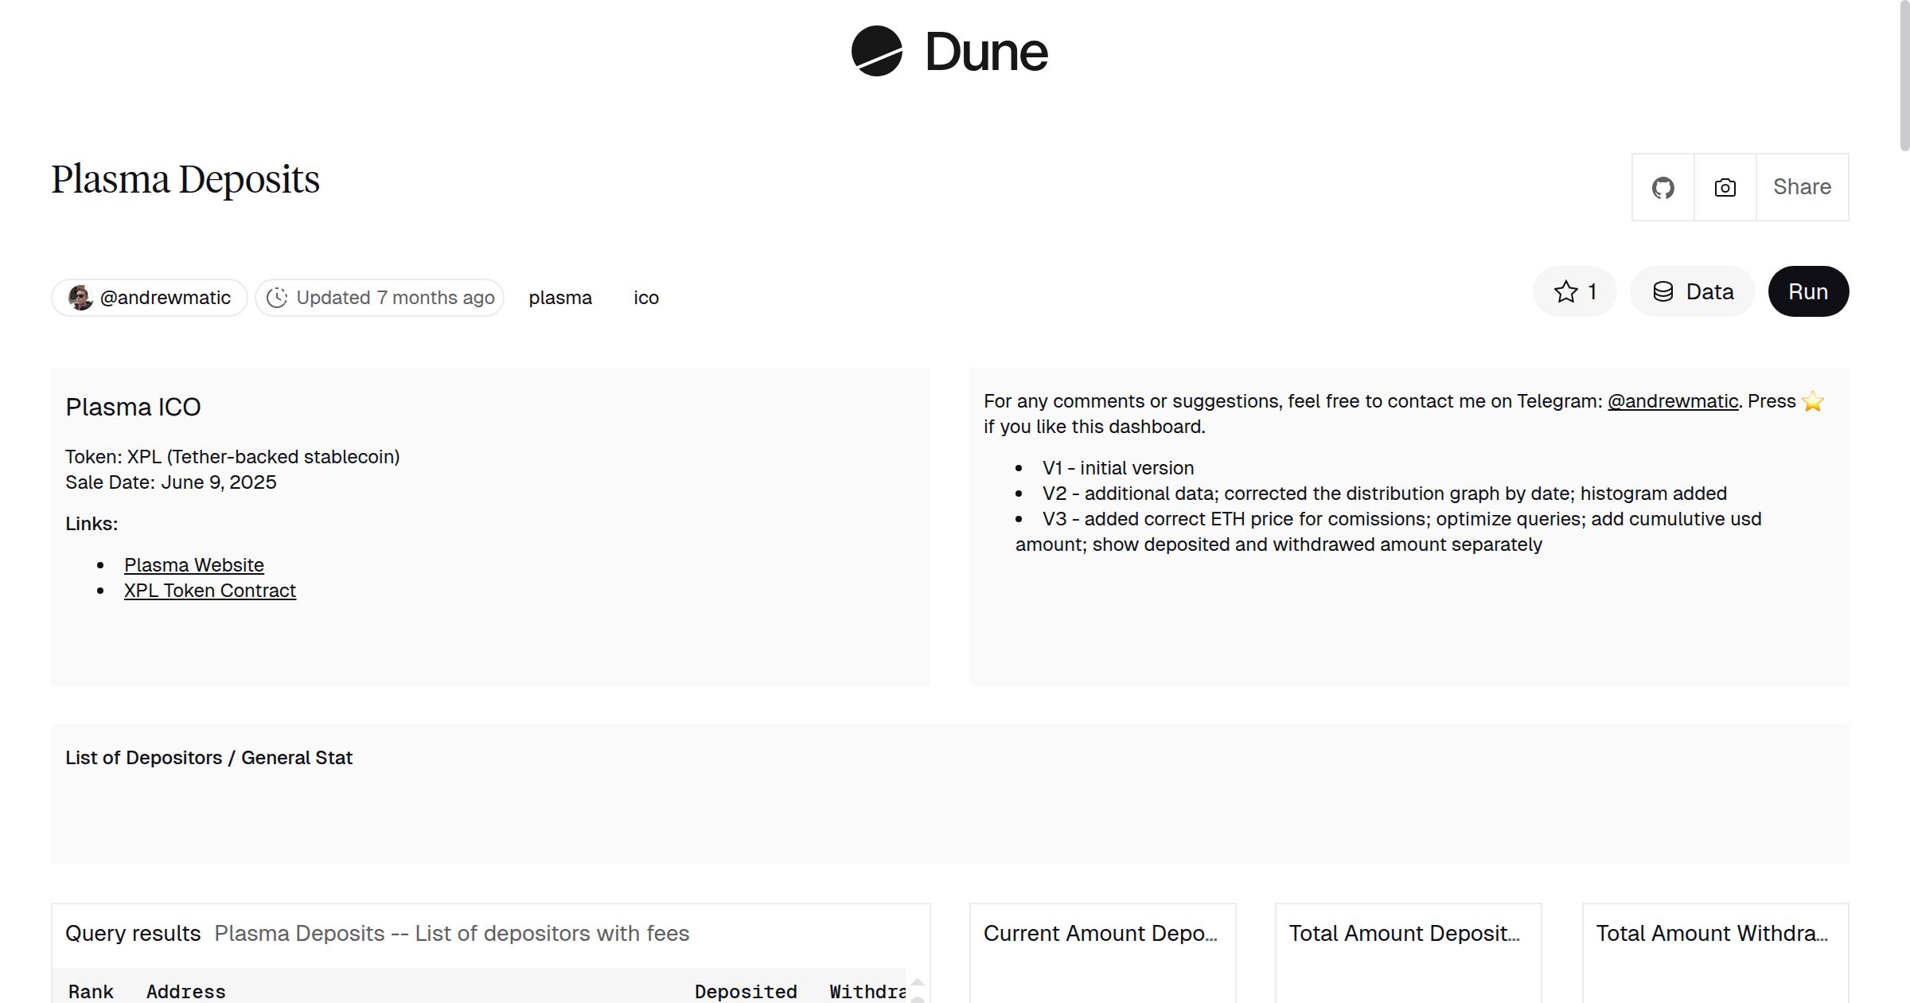Click the database Data icon button
The image size is (1910, 1003).
tap(1662, 292)
